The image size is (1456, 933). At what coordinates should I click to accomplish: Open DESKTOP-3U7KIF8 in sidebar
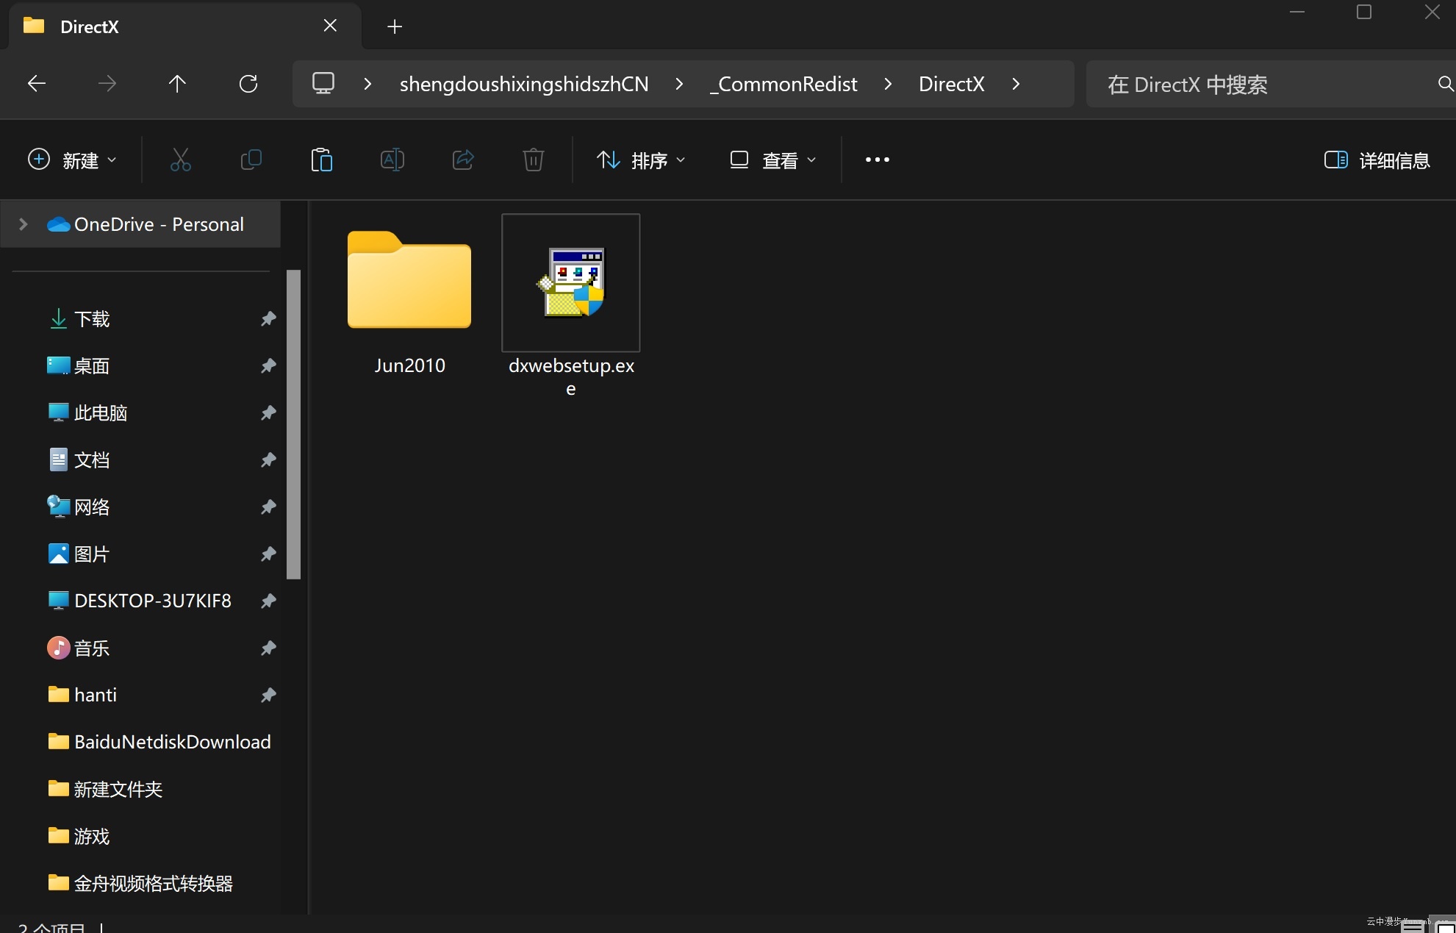click(152, 601)
